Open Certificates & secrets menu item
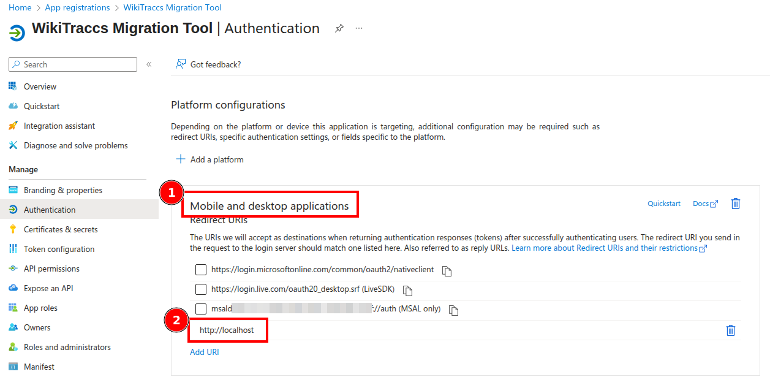This screenshot has width=770, height=385. pos(61,229)
